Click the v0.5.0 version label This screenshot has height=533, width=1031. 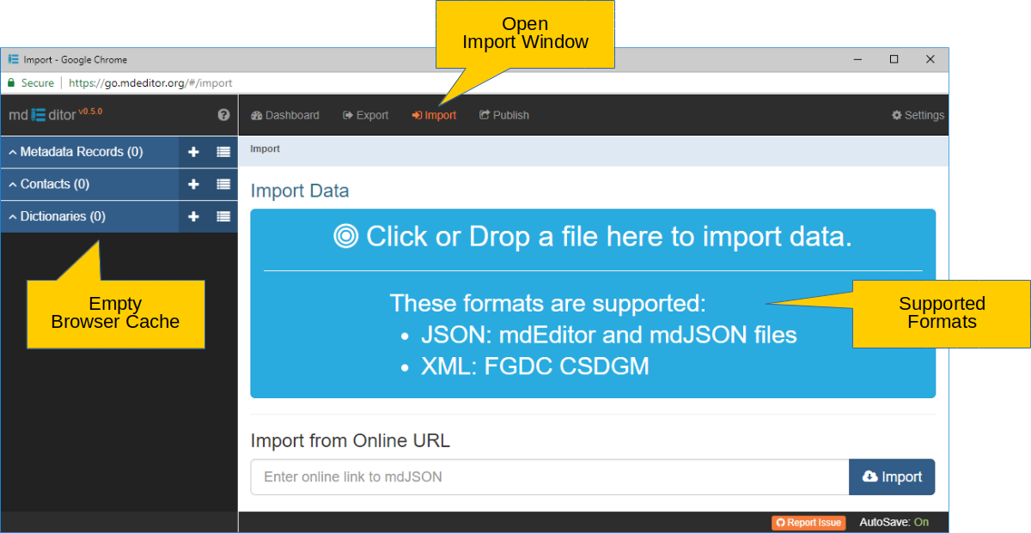(x=90, y=111)
